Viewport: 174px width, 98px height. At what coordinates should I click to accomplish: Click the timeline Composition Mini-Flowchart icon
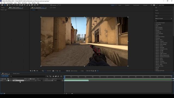pos(48,76)
